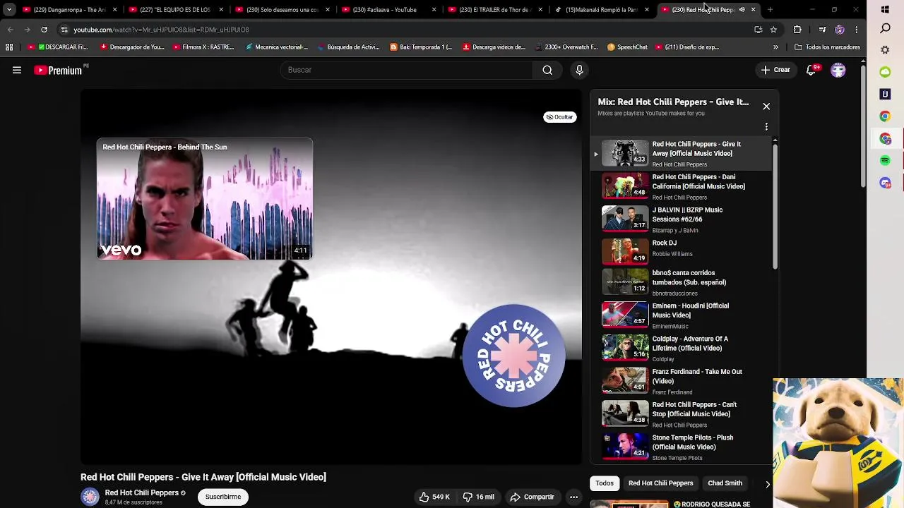Play Eminem - Houdini from playlist

pos(682,315)
